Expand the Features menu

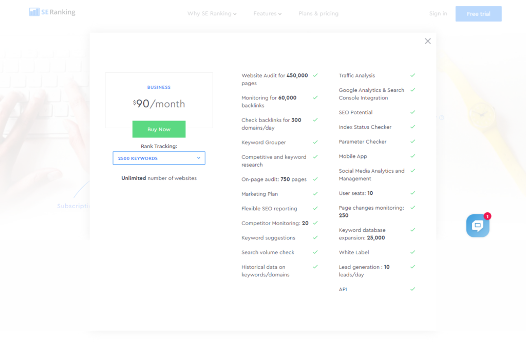tap(267, 14)
